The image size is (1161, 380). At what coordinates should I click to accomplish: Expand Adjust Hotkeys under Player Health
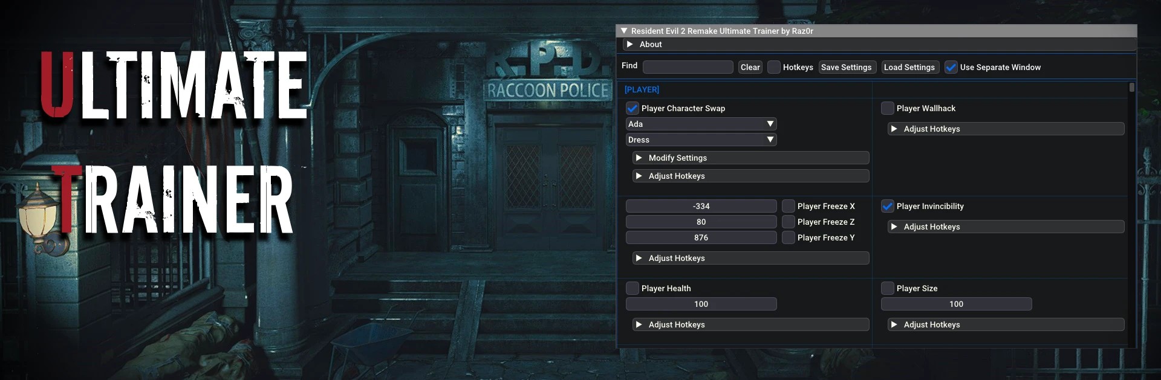[x=751, y=324]
